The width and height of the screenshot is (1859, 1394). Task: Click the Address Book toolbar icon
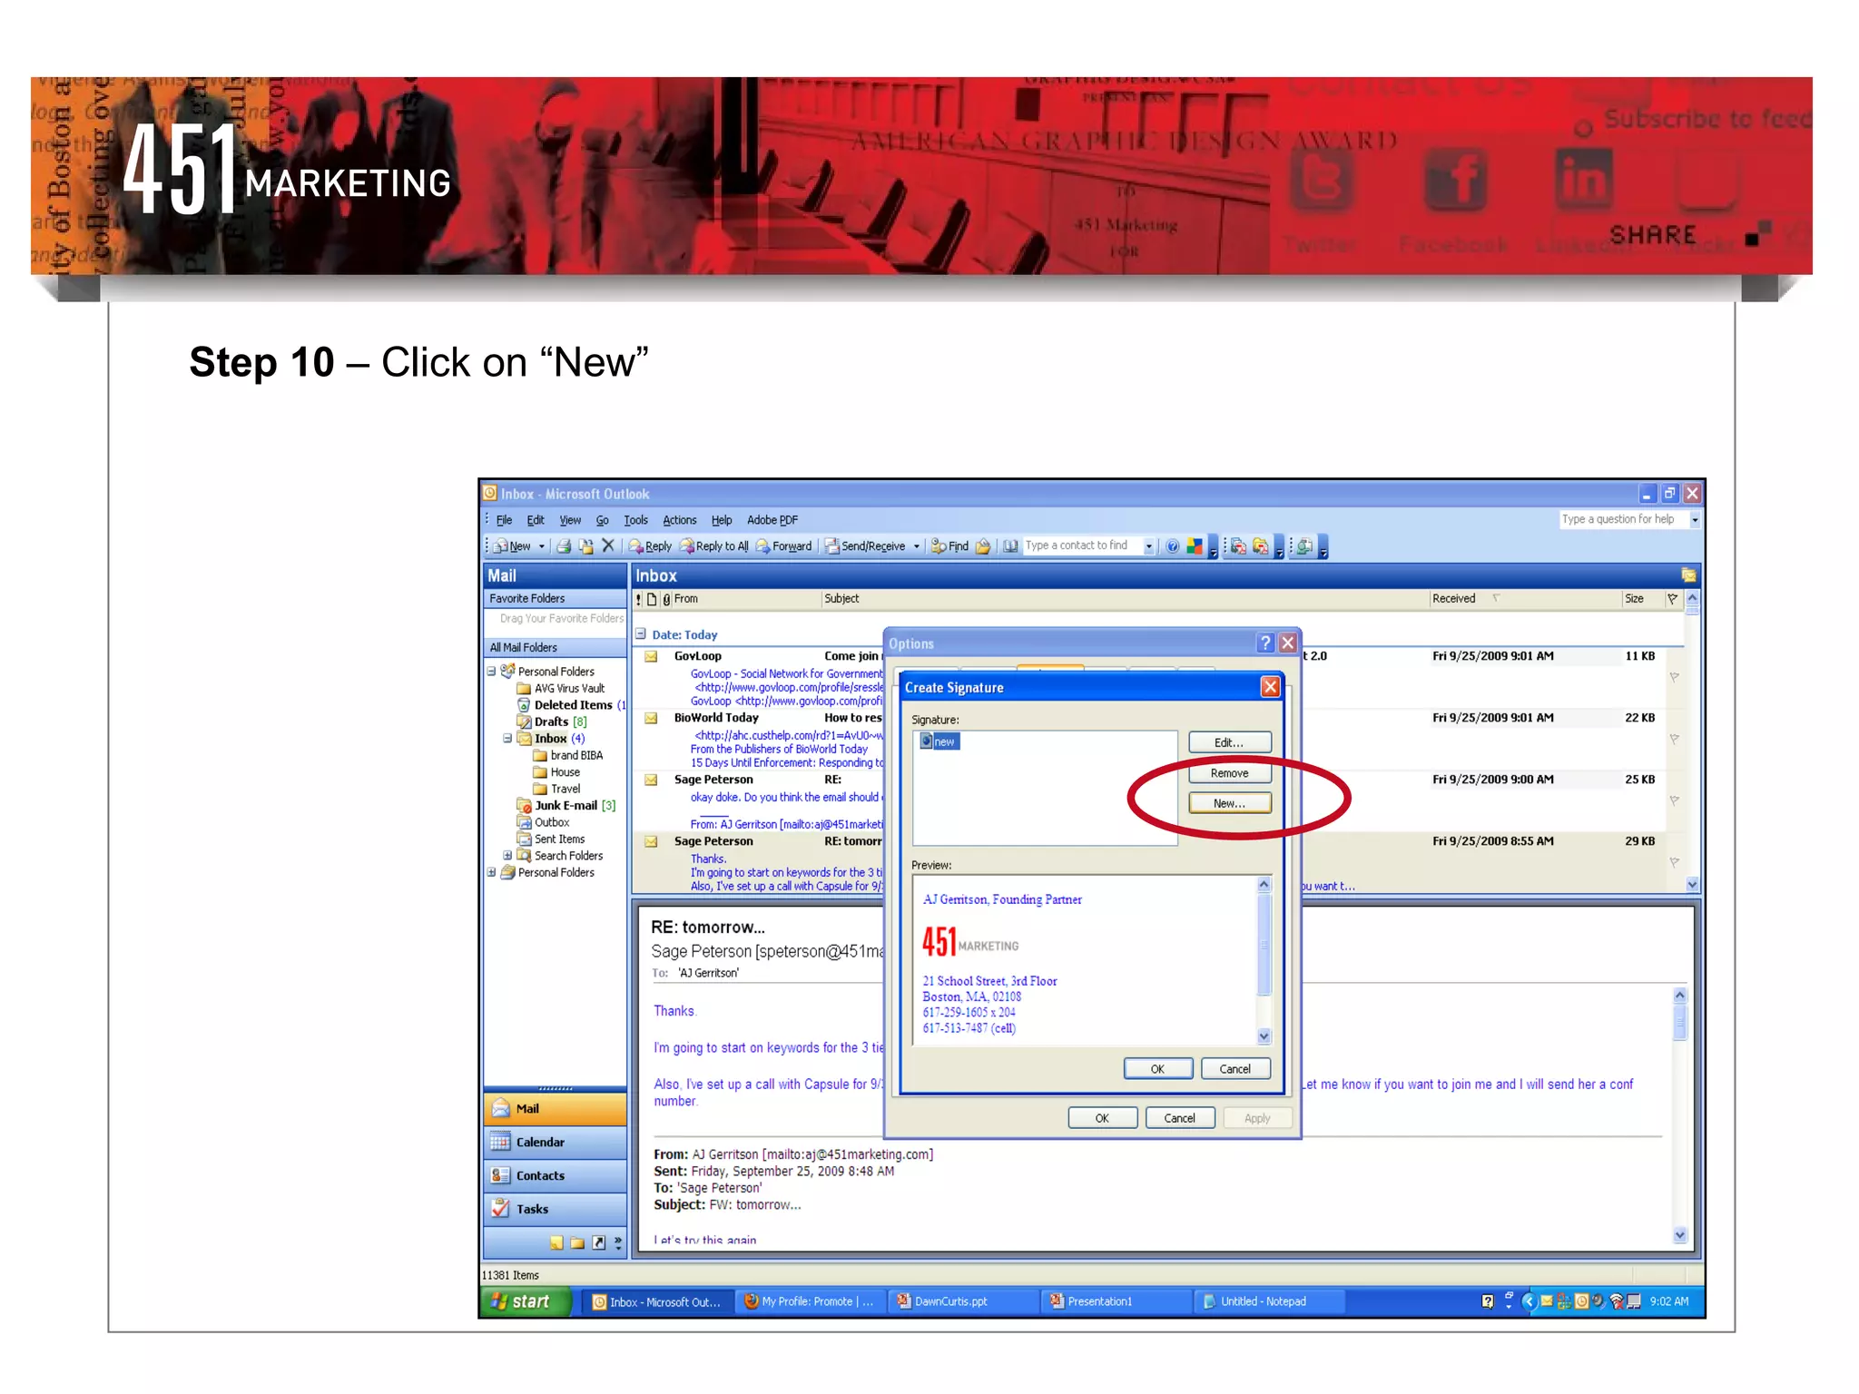coord(1010,546)
